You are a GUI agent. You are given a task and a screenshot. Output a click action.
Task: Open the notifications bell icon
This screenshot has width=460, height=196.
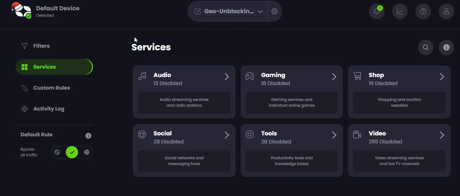[376, 11]
